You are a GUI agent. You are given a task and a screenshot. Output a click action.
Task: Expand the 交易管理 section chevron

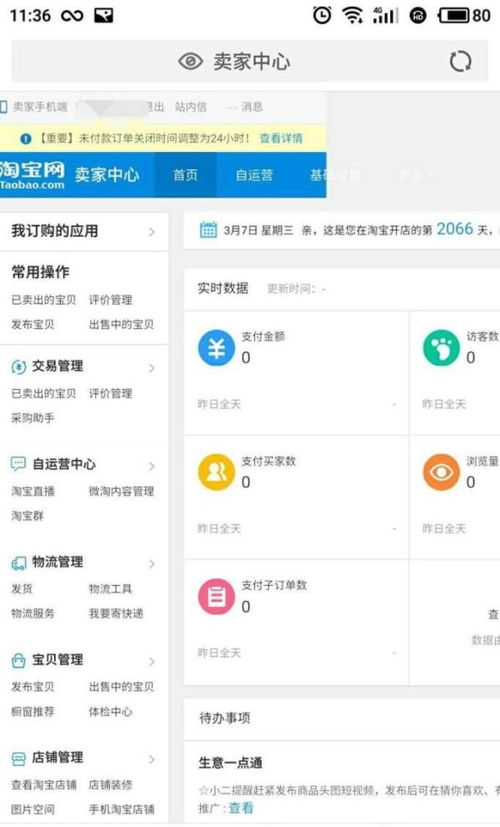click(150, 366)
